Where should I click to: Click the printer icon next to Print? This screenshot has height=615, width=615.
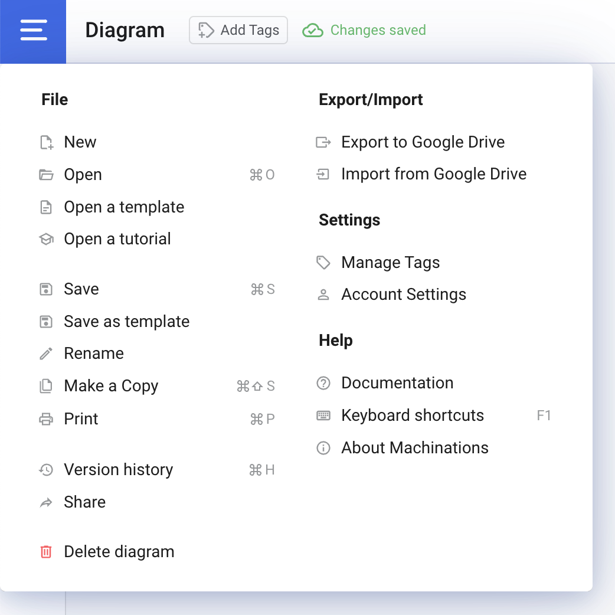coord(46,419)
